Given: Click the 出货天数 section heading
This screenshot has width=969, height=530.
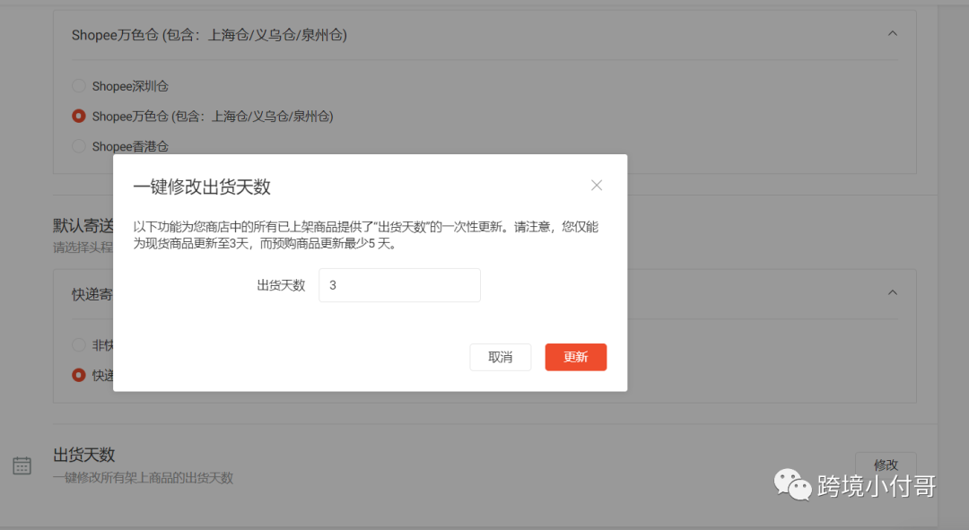Looking at the screenshot, I should coord(84,456).
